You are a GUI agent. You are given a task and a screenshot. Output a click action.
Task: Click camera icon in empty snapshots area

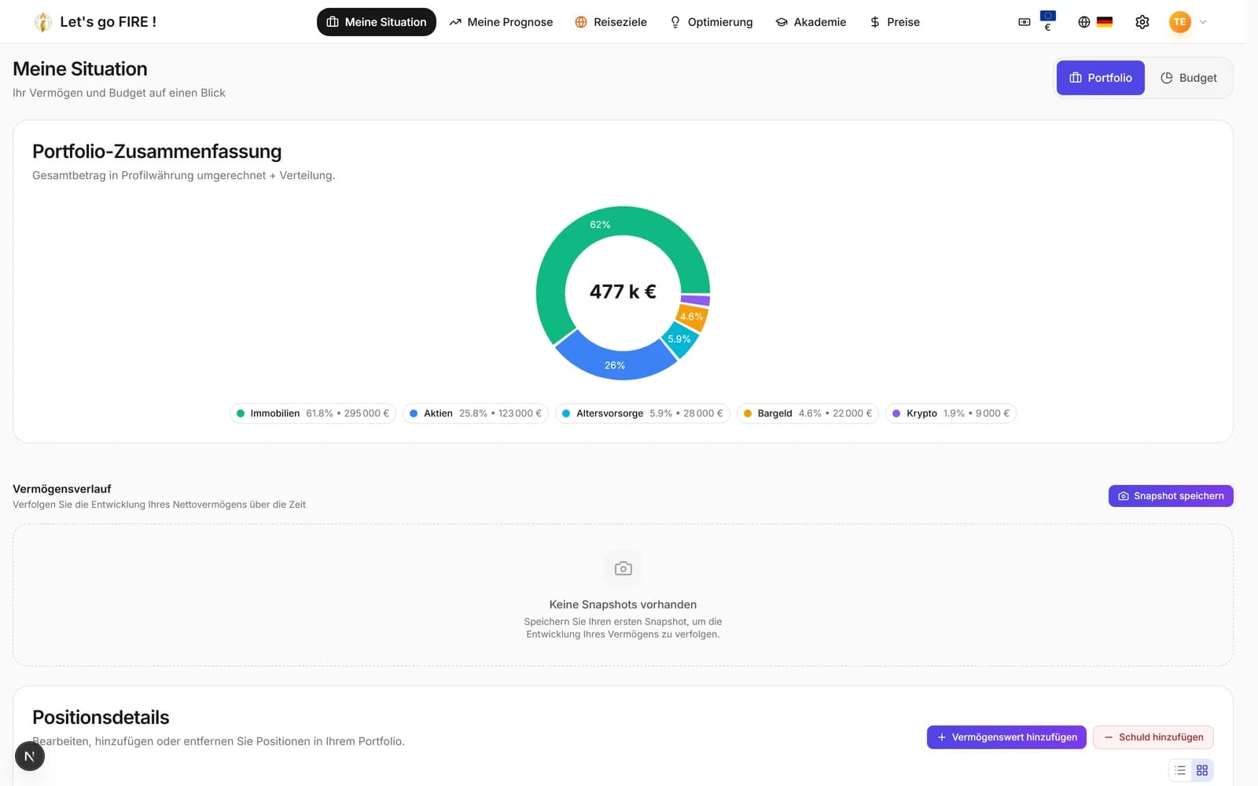(x=623, y=568)
